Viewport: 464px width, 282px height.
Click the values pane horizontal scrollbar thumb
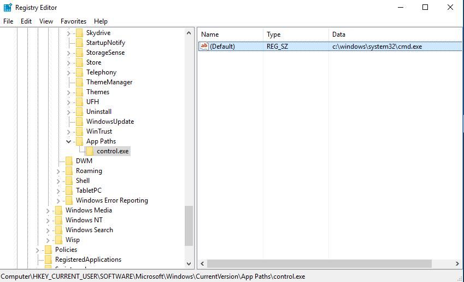coord(319,263)
